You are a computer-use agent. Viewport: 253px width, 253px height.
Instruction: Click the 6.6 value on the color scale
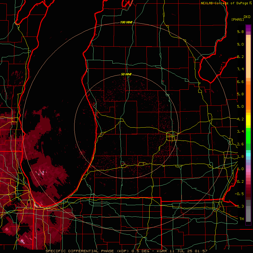coord(240,82)
